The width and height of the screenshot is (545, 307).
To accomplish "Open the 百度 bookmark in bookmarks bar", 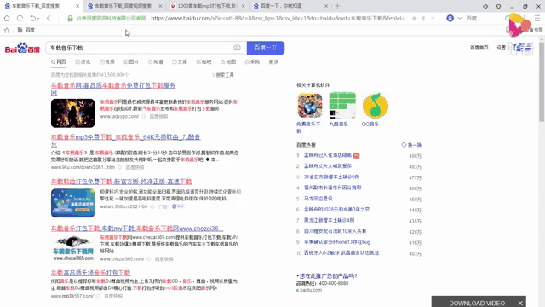I will click(x=26, y=30).
